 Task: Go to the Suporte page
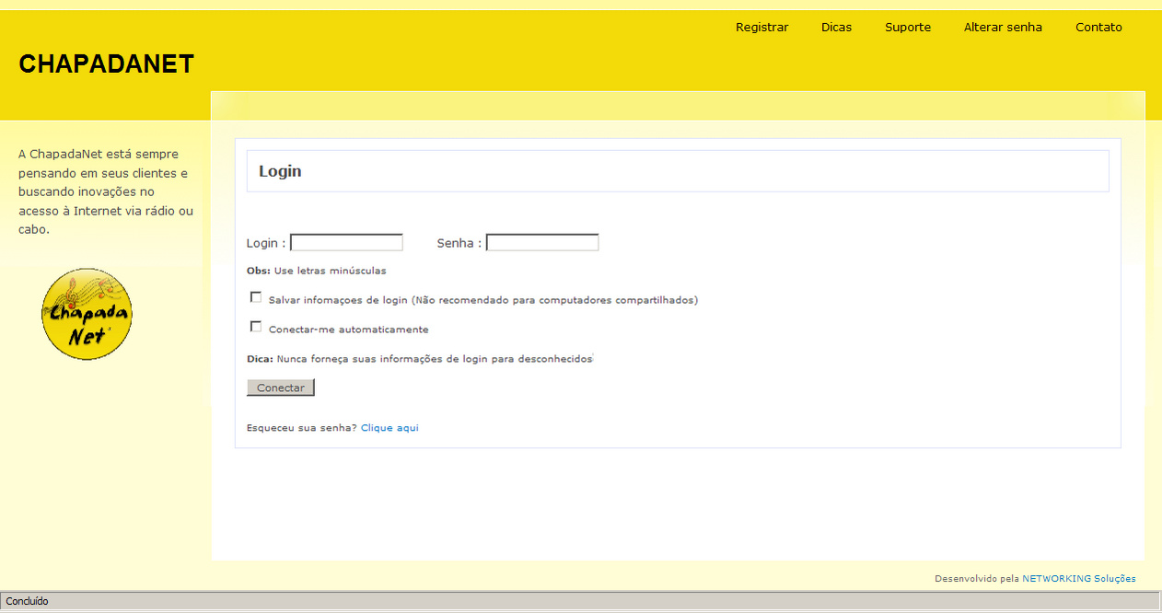pyautogui.click(x=908, y=28)
